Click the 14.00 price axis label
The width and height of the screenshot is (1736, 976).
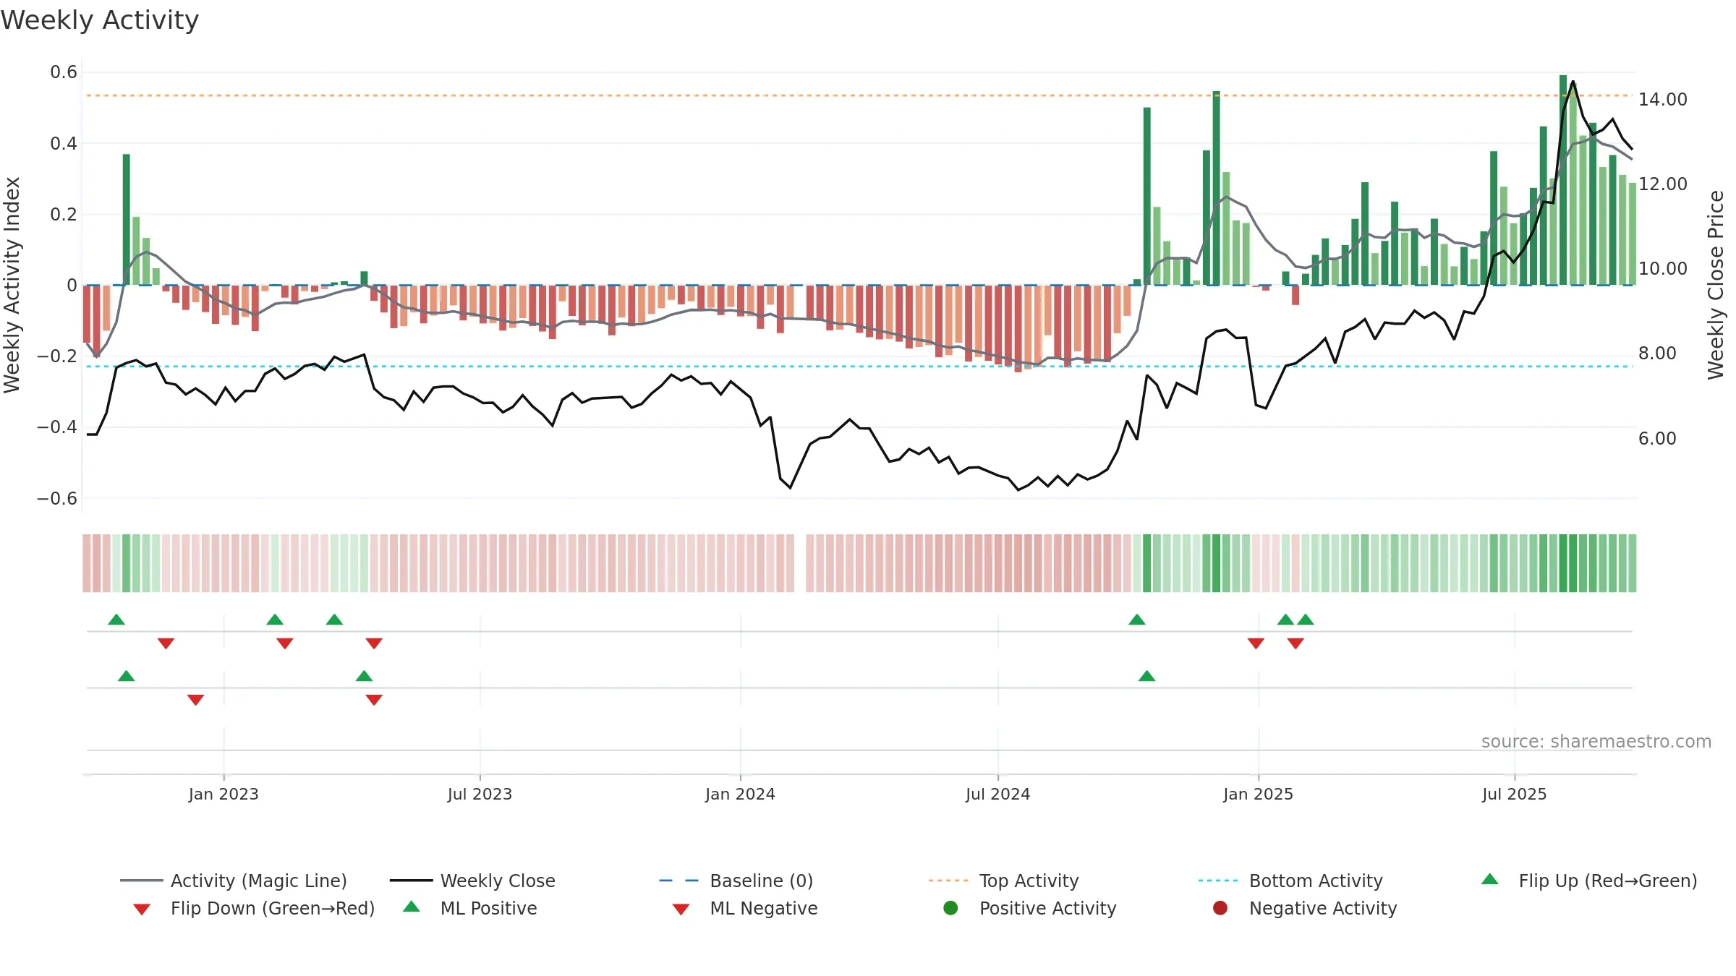pos(1663,99)
